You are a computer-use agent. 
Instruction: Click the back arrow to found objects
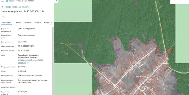2,7
